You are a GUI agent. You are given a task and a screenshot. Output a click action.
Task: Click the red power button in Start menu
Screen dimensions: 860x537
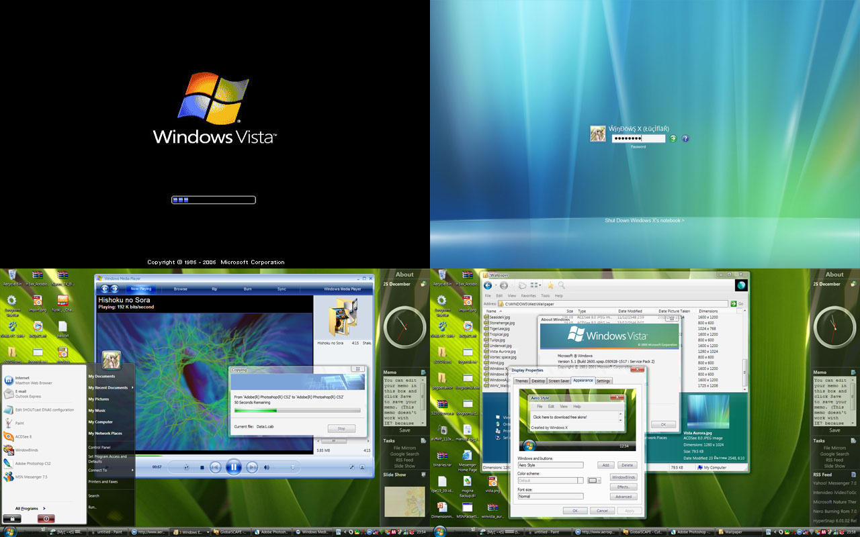[46, 519]
